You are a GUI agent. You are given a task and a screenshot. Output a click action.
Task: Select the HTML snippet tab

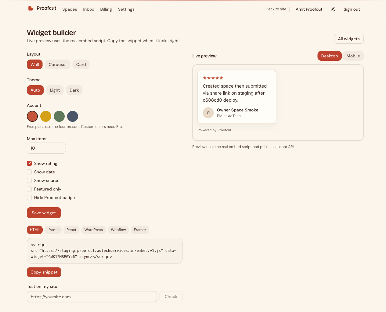click(x=35, y=230)
